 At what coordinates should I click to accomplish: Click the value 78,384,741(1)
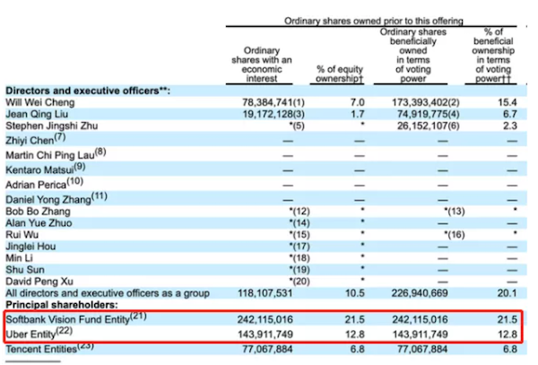pyautogui.click(x=273, y=102)
